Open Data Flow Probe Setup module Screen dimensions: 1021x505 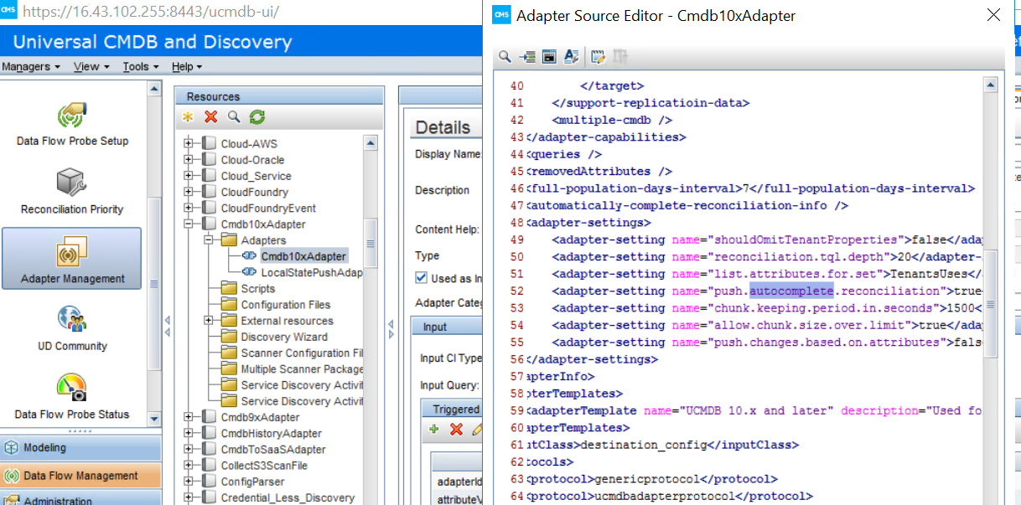click(72, 122)
